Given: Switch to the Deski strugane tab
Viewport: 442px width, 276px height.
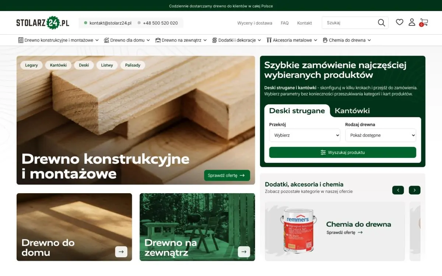Looking at the screenshot, I should click(x=297, y=111).
